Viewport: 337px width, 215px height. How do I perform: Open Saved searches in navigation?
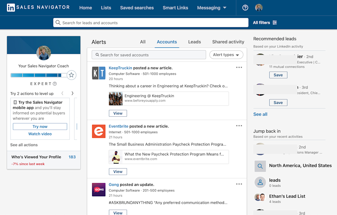tap(137, 8)
